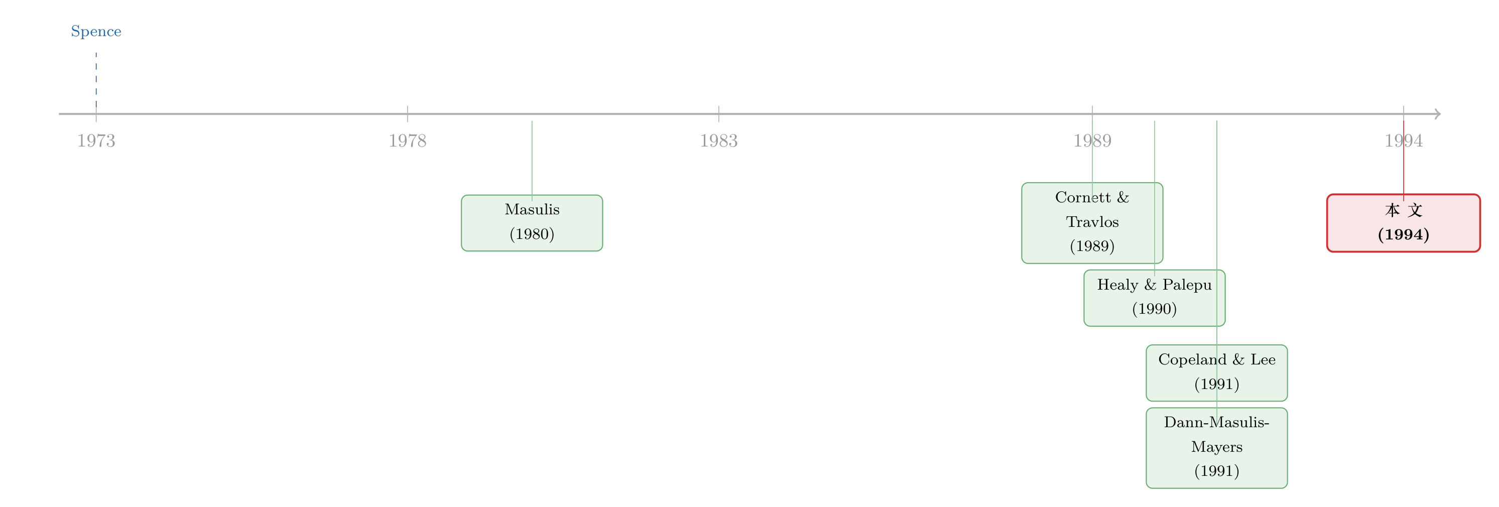Open the Healy & Palepu (1990) box
This screenshot has height=507, width=1499.
coord(1155,298)
